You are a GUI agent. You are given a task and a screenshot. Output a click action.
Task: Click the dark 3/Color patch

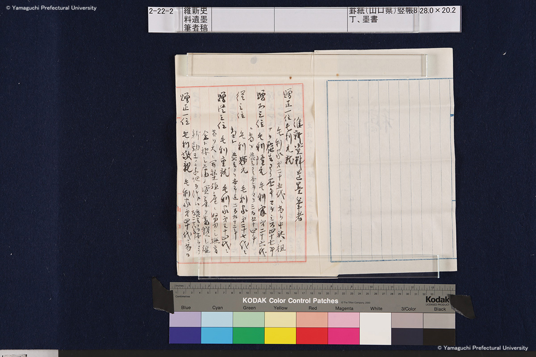tap(407, 336)
